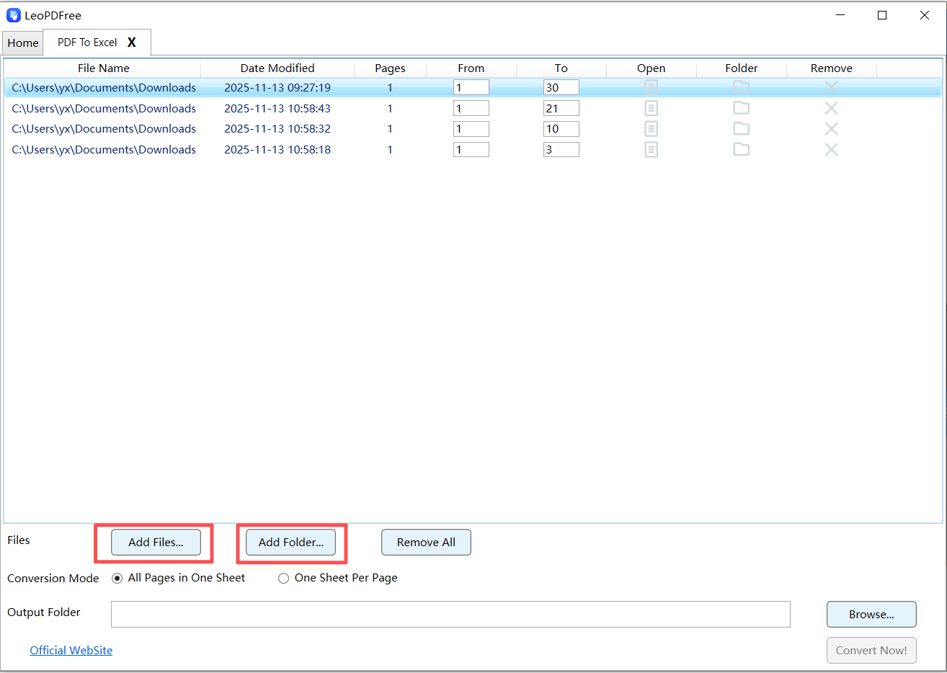Remove the file dated 10:58:18 from the list

[x=831, y=149]
